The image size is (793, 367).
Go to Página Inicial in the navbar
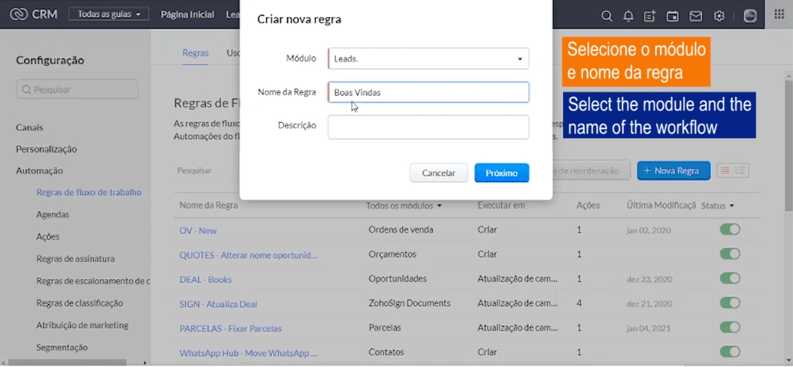click(187, 14)
